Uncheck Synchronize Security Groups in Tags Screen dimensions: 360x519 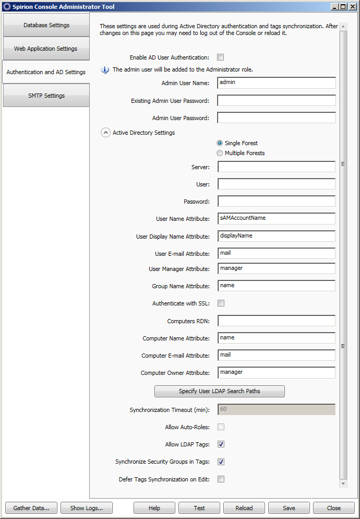(221, 462)
